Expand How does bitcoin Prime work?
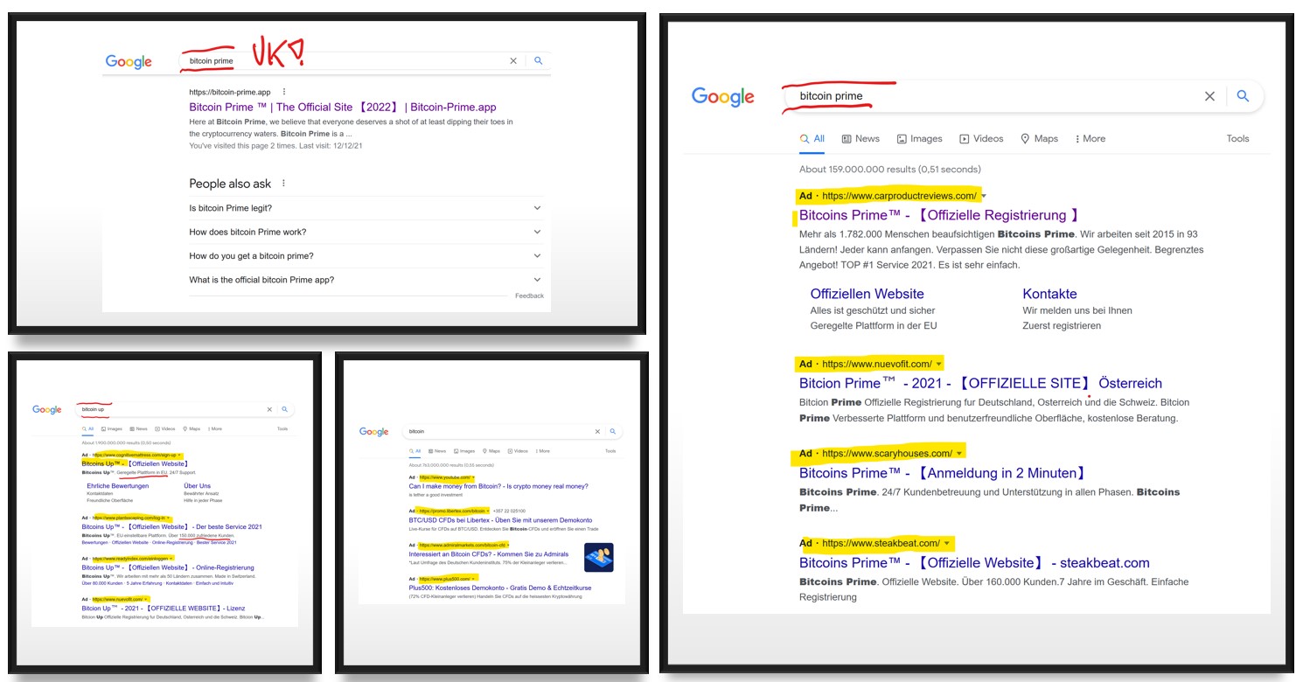 point(365,232)
